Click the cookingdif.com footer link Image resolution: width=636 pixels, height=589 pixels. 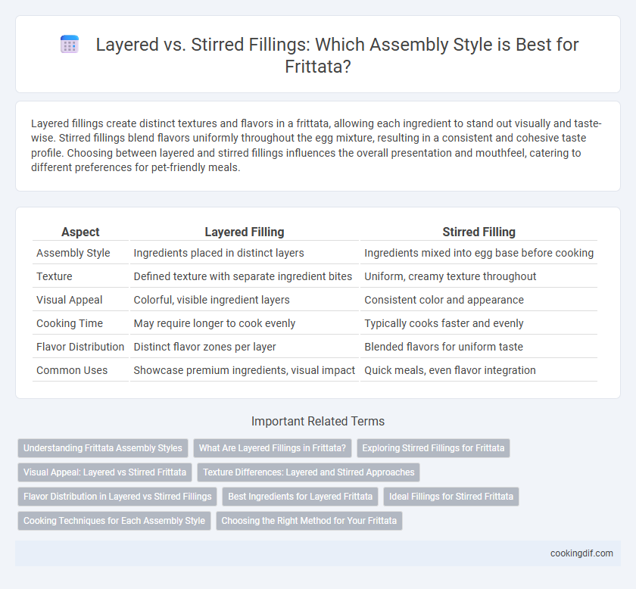pyautogui.click(x=581, y=553)
